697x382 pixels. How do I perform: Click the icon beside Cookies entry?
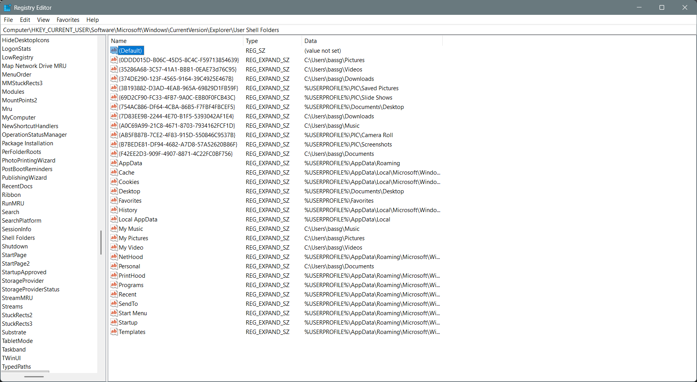pos(114,182)
